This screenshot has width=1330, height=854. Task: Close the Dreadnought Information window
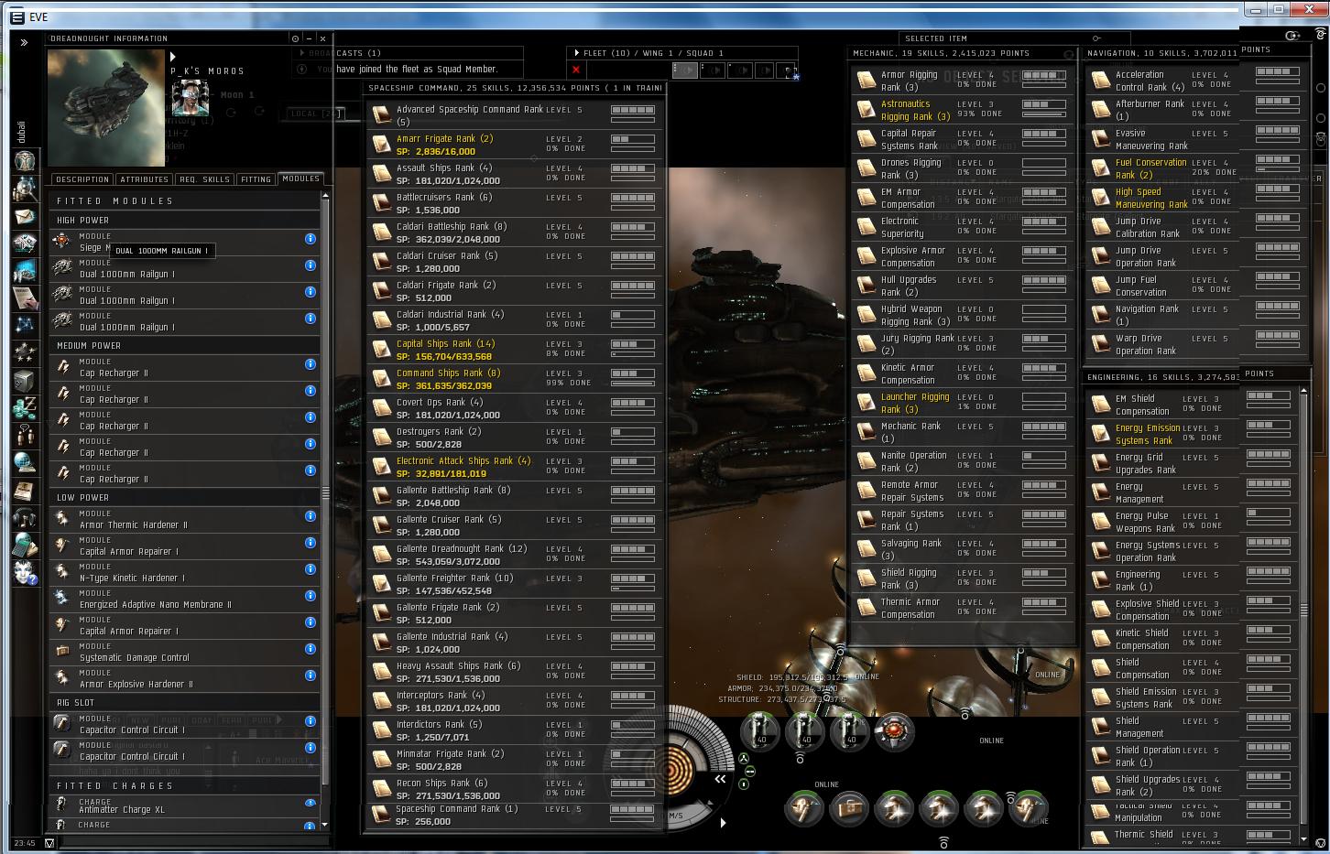tap(322, 38)
